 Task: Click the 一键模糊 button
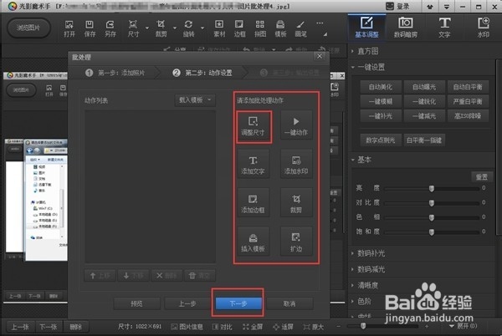coord(381,101)
